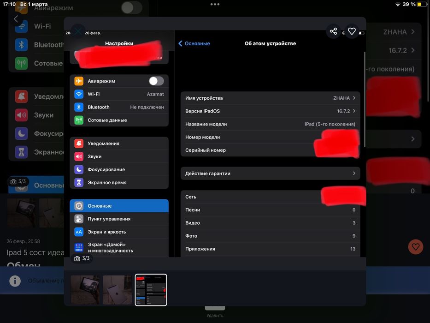Click the Bluetooth icon in settings list
The image size is (430, 323).
pyautogui.click(x=79, y=107)
